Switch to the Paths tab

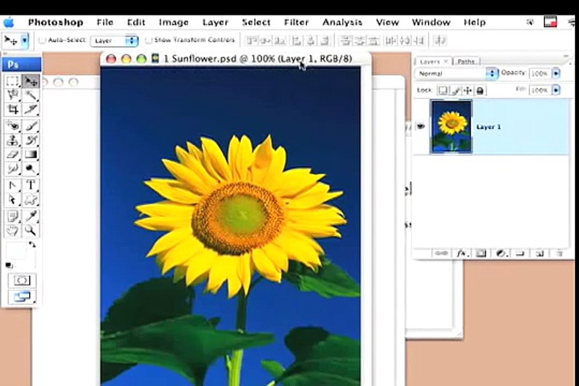(466, 61)
